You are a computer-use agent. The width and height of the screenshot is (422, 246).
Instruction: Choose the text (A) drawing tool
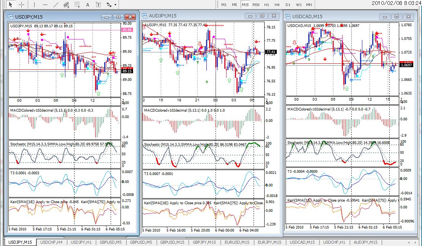coord(87,4)
